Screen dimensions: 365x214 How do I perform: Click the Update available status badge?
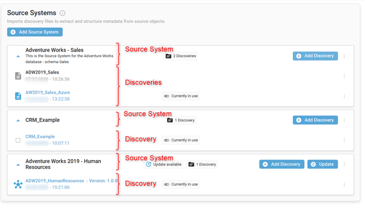click(x=163, y=164)
